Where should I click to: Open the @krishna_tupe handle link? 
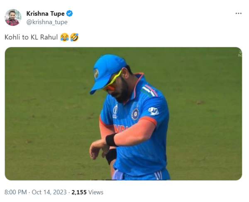click(x=46, y=22)
